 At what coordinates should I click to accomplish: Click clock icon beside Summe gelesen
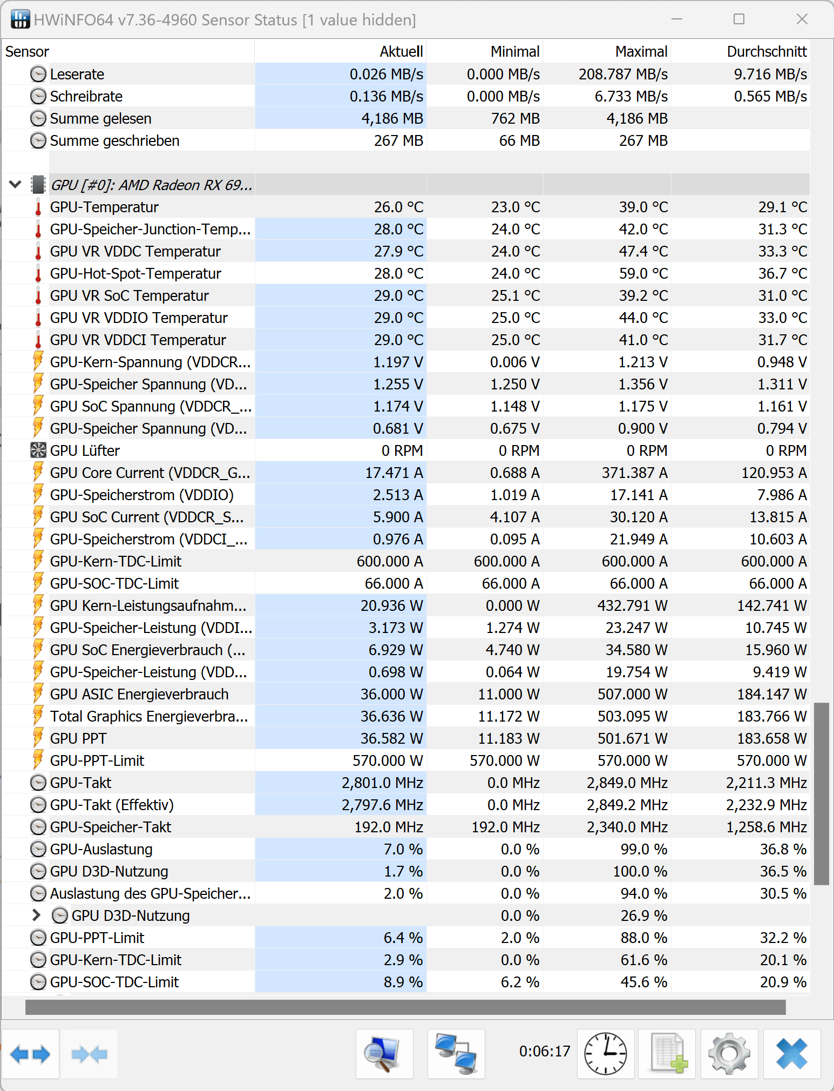point(38,118)
